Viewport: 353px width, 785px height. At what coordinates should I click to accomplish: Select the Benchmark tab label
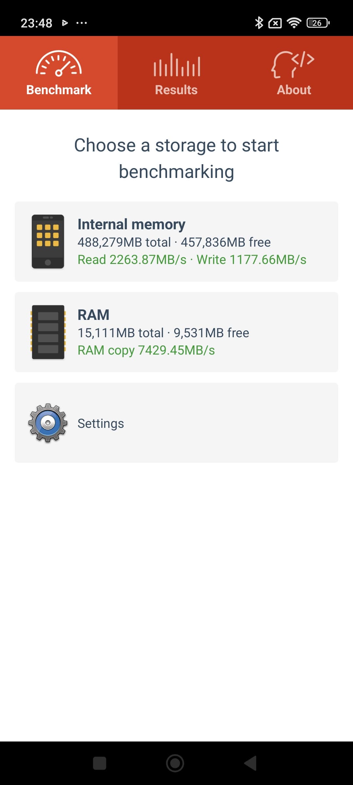coord(59,90)
